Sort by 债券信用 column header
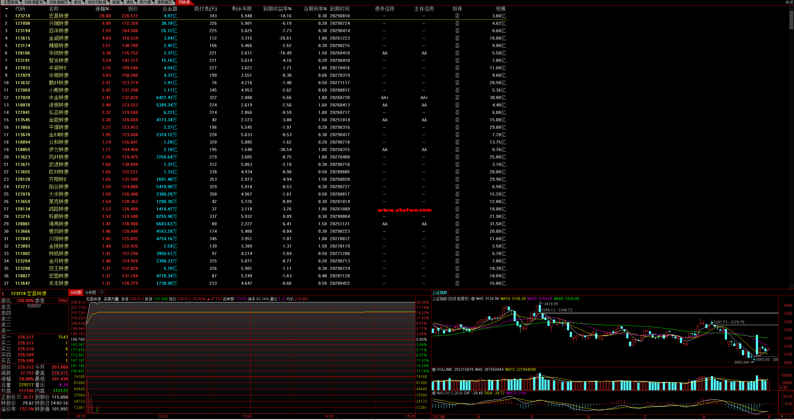Image resolution: width=794 pixels, height=420 pixels. coord(385,9)
